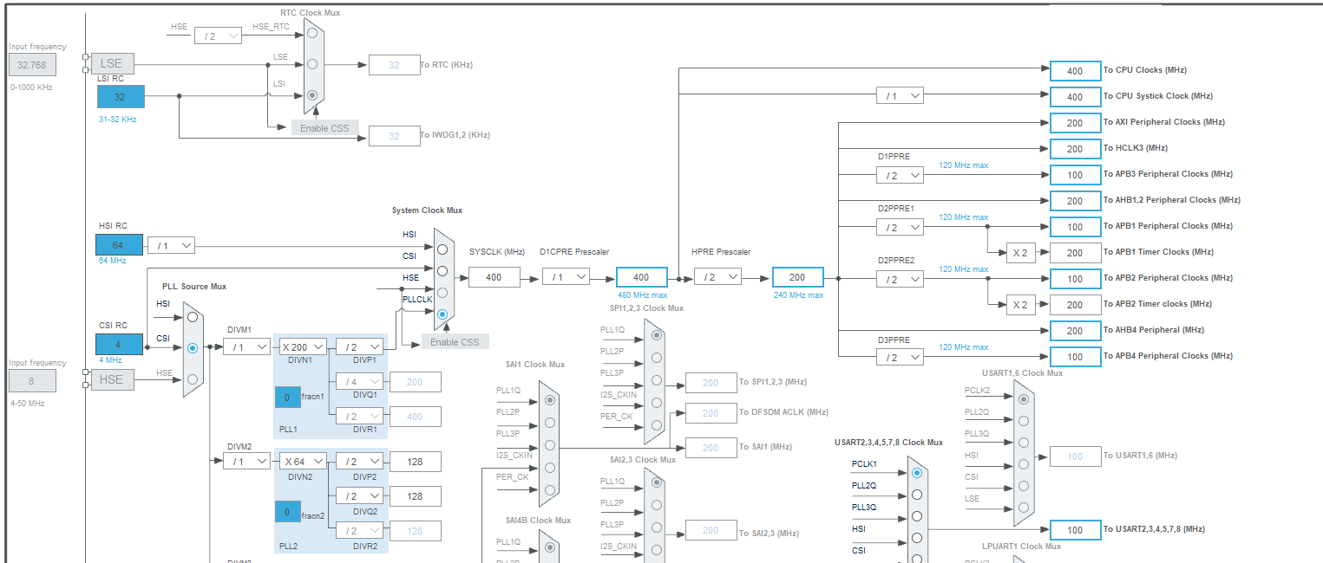
Task: Edit the fracn1 value in PLL1
Action: pyautogui.click(x=288, y=397)
